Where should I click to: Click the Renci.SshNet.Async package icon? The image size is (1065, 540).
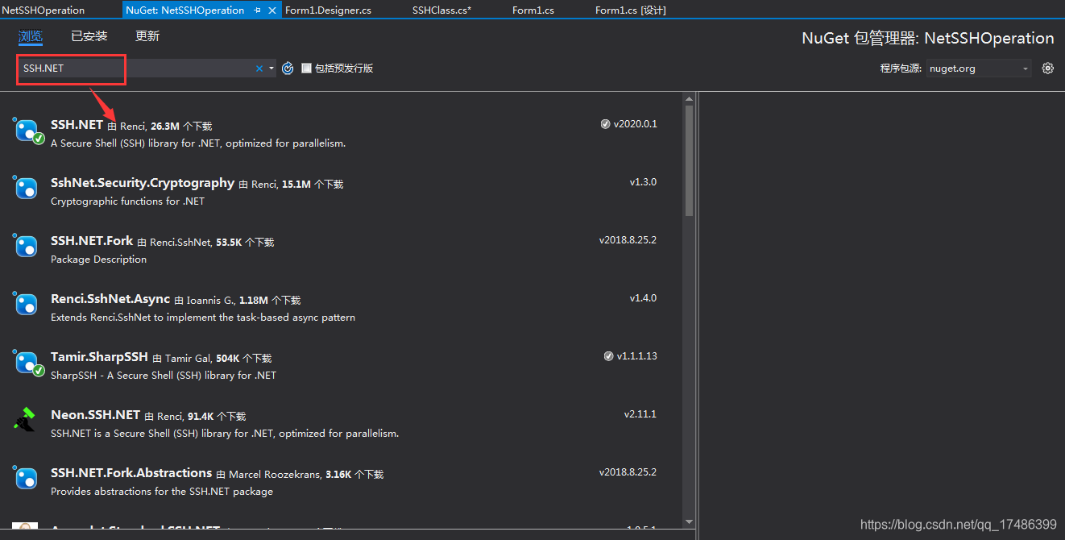click(27, 305)
